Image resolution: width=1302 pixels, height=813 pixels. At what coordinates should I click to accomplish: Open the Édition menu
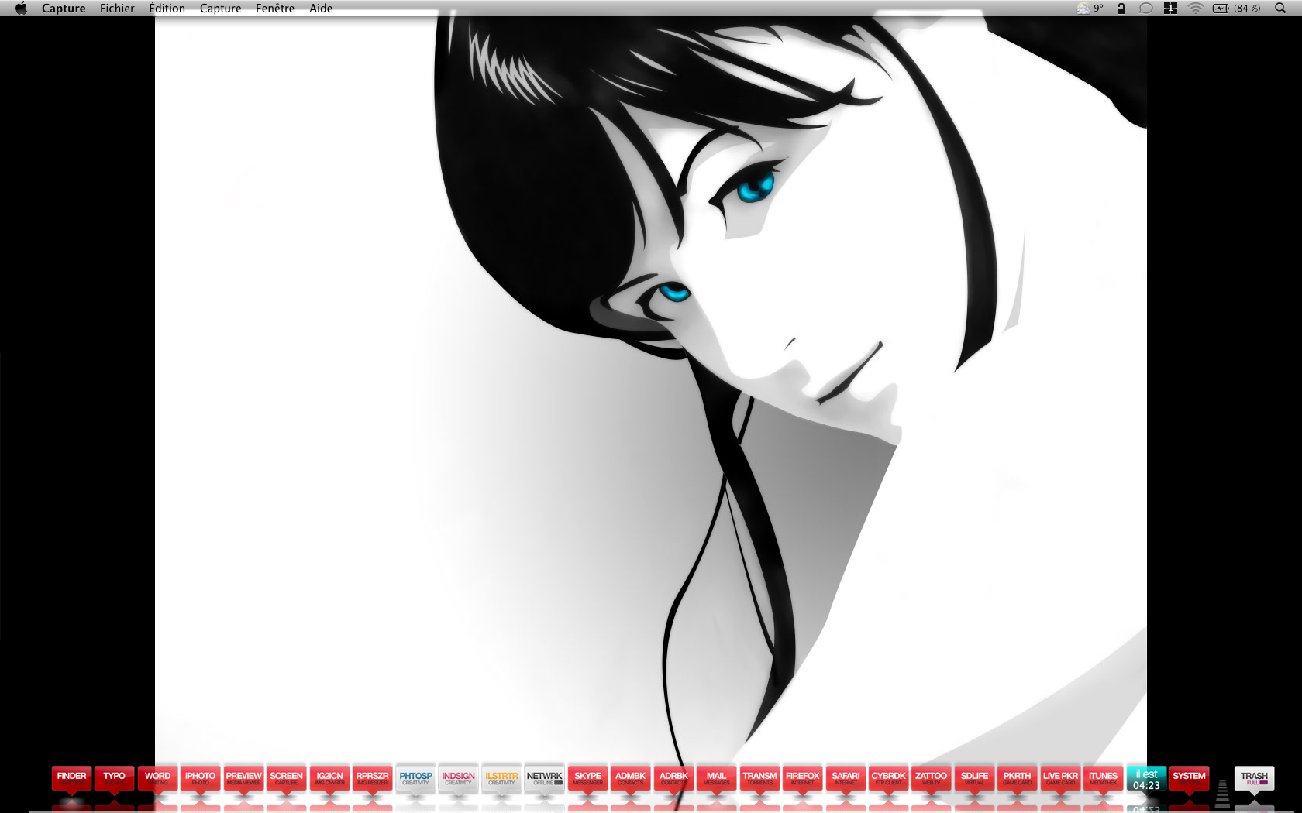click(x=167, y=9)
